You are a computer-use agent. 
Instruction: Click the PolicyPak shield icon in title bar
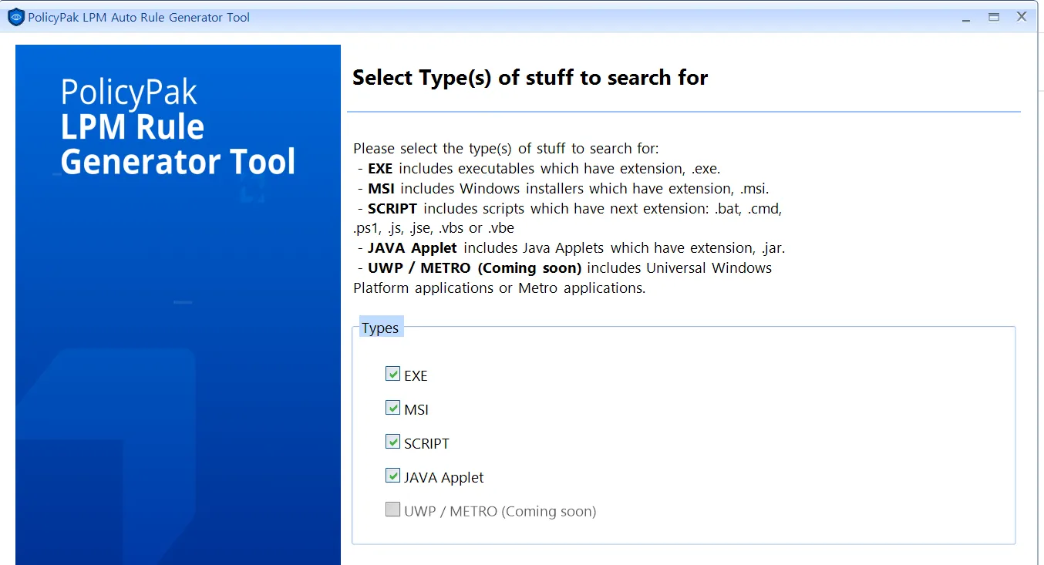15,15
